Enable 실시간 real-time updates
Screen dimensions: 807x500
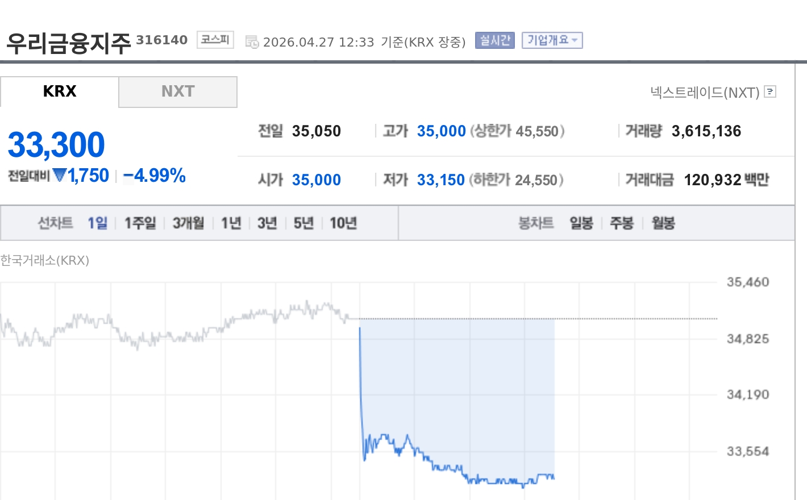coord(494,40)
